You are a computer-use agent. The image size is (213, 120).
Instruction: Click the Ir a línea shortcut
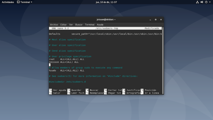coord(150,93)
